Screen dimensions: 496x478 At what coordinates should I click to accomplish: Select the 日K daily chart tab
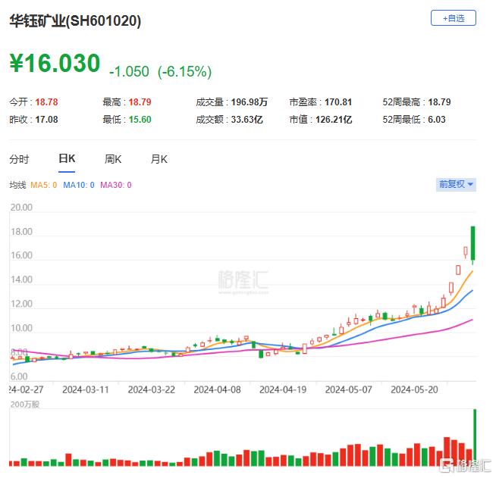tap(67, 158)
